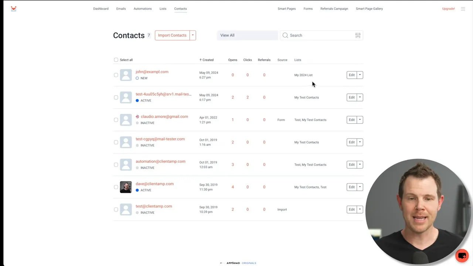Viewport: 473px width, 266px height.
Task: Expand the Import Contacts dropdown arrow
Action: tap(193, 35)
